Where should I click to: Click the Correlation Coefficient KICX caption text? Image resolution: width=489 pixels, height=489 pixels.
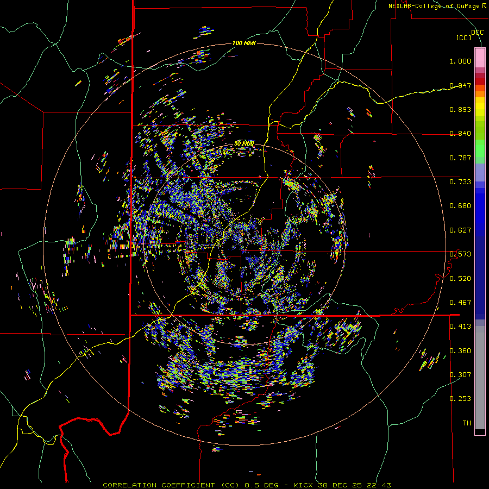(247, 485)
